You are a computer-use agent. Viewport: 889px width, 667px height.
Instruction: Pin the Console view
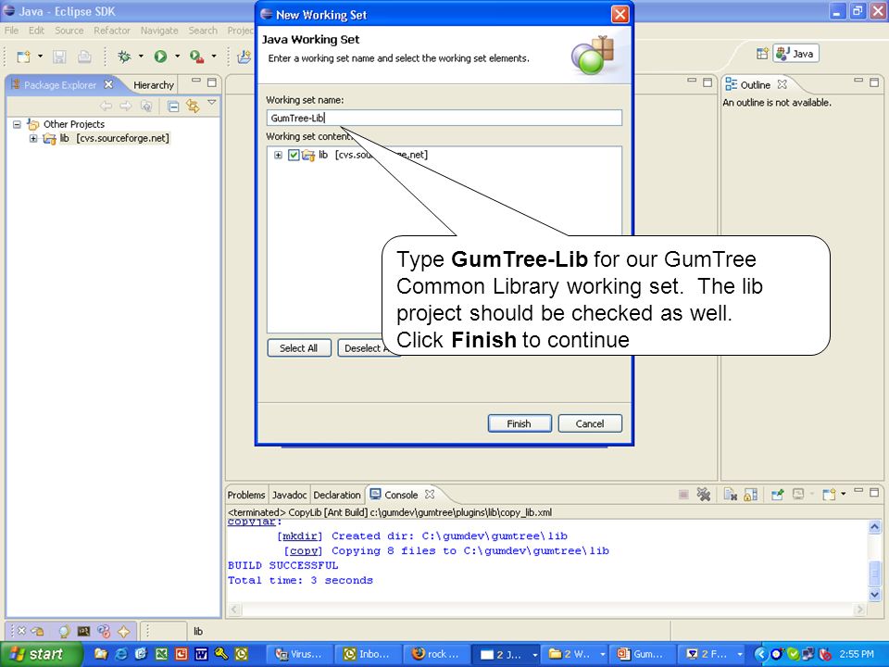[777, 495]
